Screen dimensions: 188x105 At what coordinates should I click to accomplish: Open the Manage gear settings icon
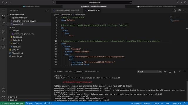pyautogui.click(x=4, y=98)
